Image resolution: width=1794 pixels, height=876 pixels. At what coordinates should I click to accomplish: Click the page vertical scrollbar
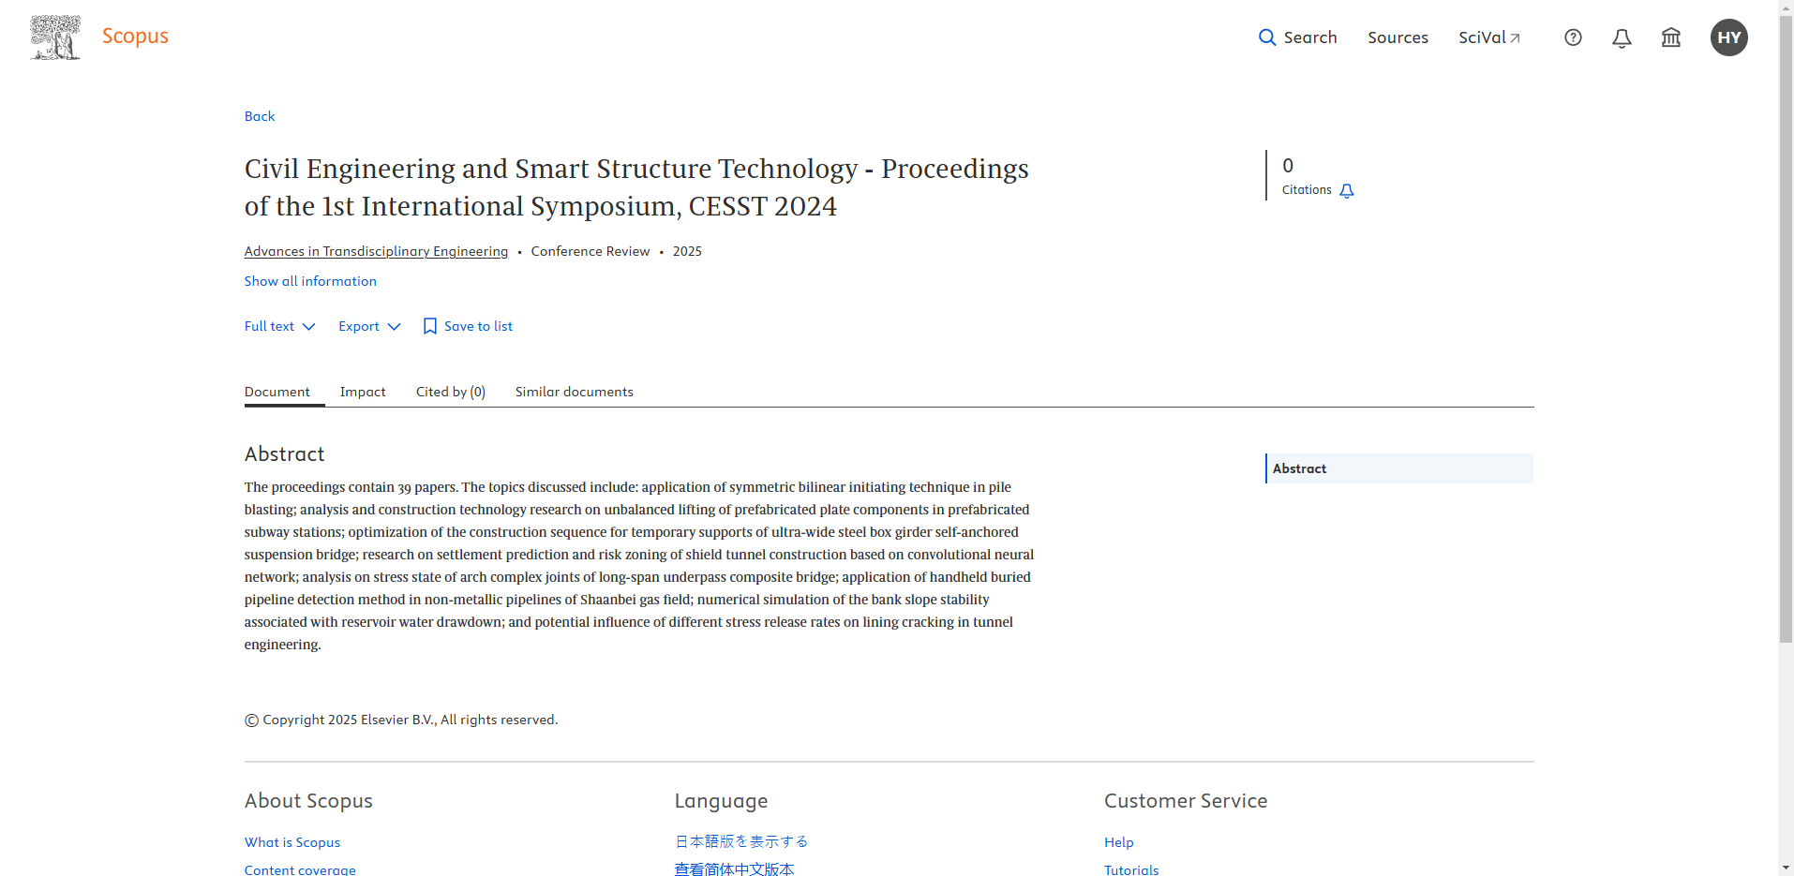click(x=1786, y=328)
